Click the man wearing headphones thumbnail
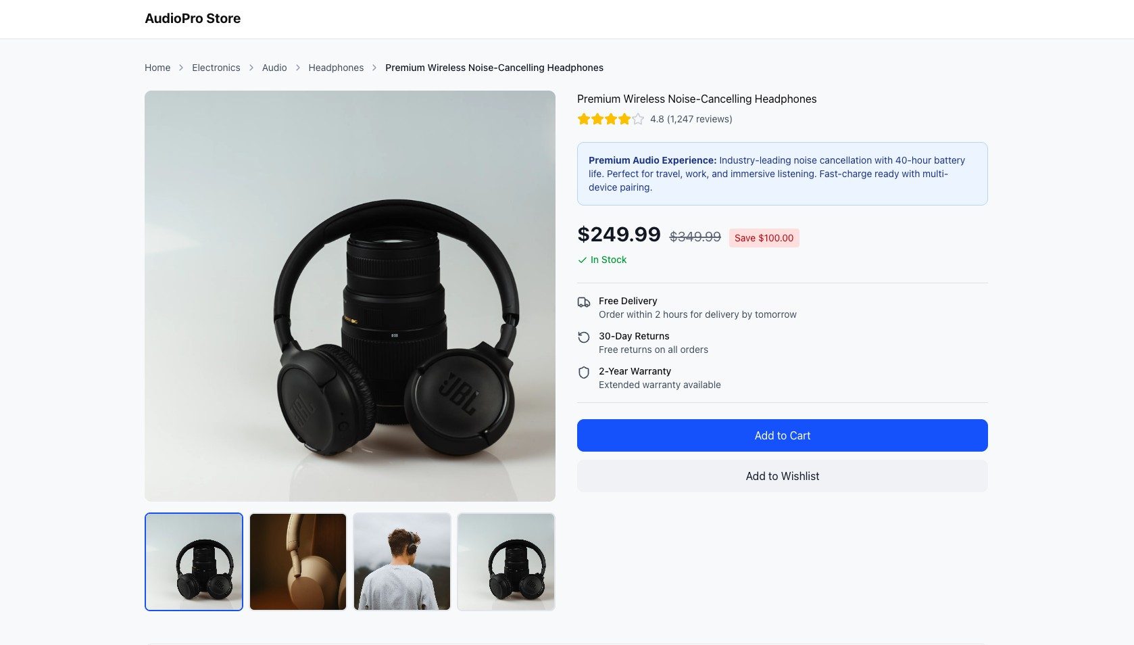This screenshot has height=645, width=1134. click(x=401, y=561)
